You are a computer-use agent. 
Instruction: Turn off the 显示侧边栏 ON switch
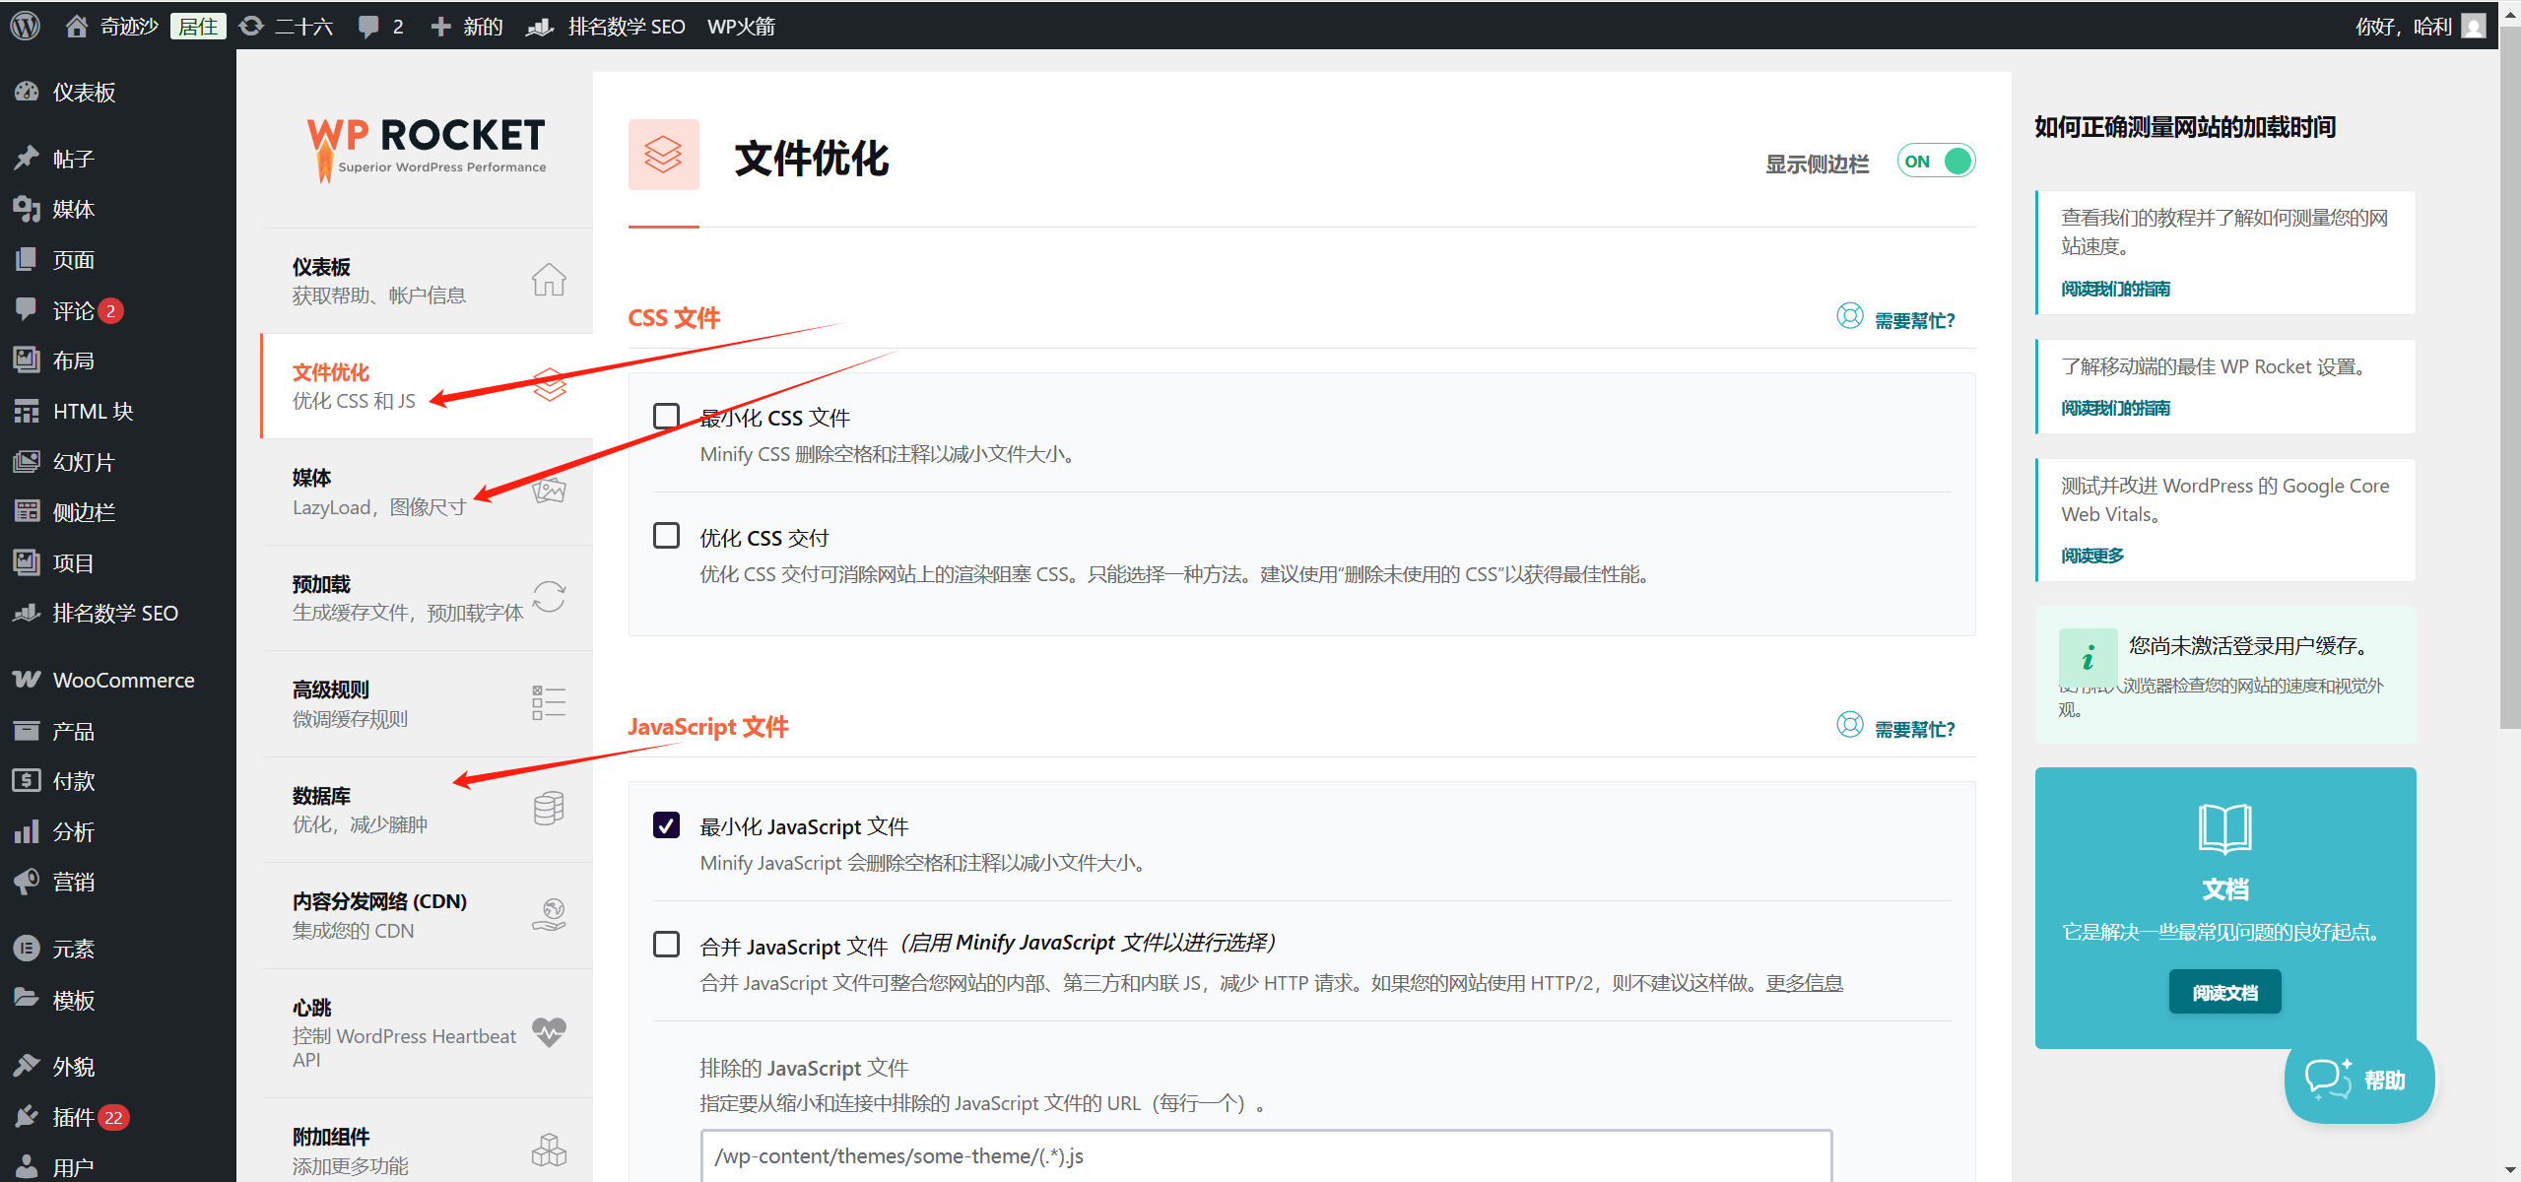coord(1935,160)
